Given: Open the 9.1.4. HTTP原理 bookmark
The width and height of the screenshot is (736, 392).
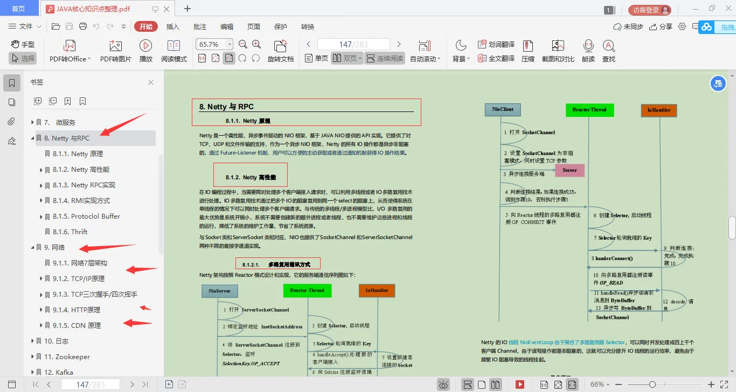Looking at the screenshot, I should (x=76, y=310).
